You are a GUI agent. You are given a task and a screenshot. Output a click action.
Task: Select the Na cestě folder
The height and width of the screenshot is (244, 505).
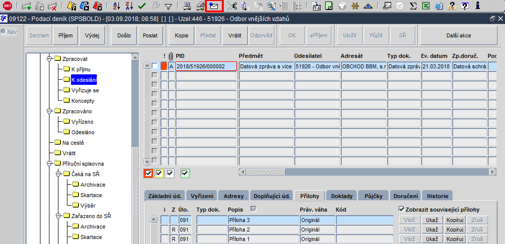pos(73,143)
